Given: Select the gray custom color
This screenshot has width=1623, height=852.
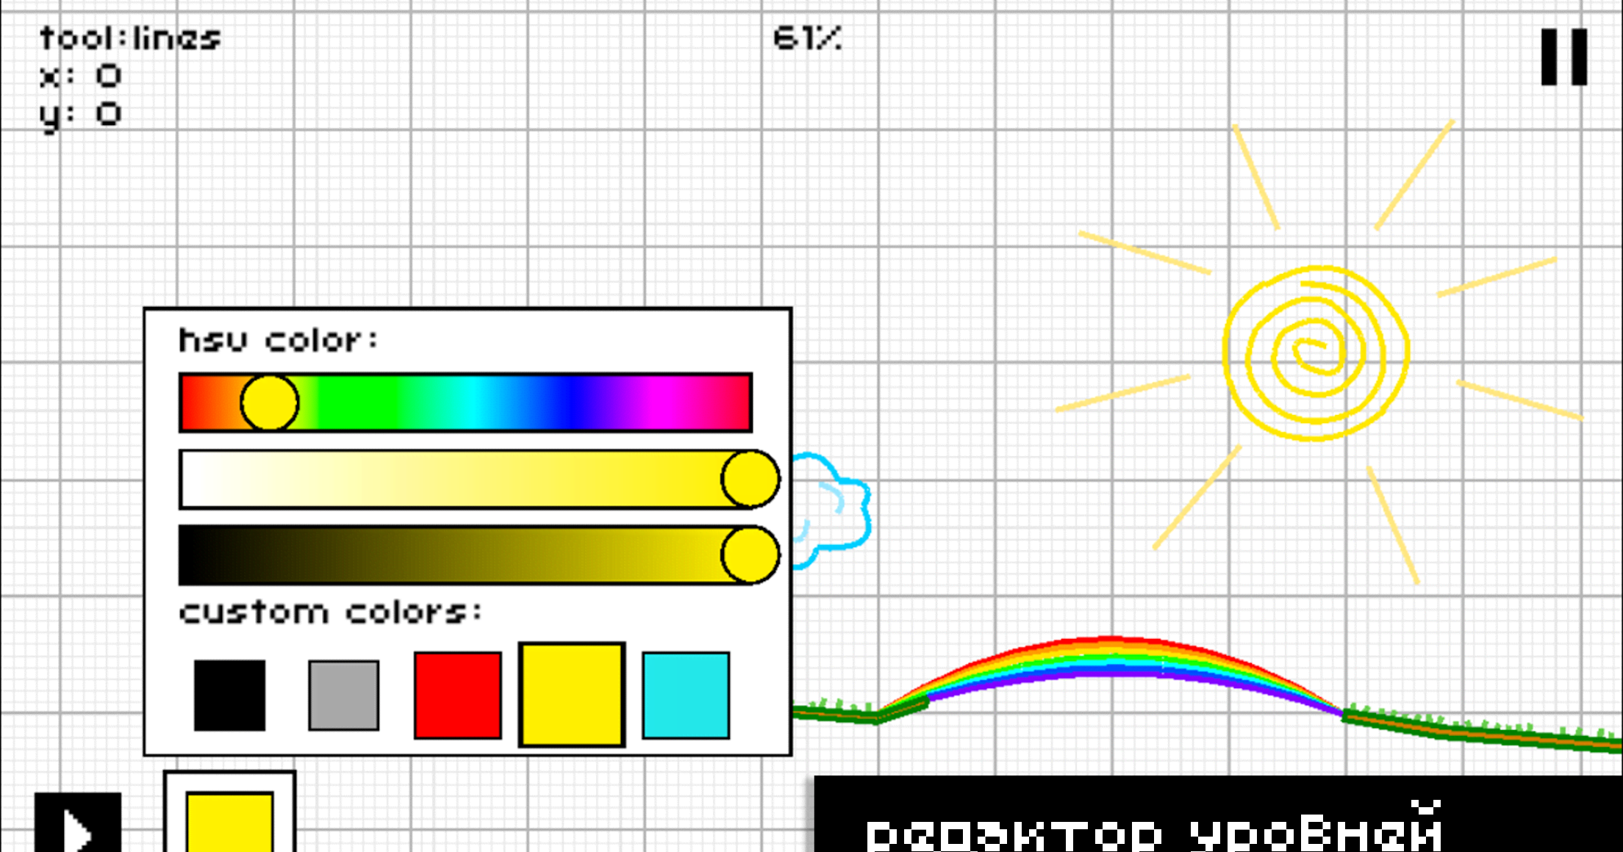Looking at the screenshot, I should point(344,695).
